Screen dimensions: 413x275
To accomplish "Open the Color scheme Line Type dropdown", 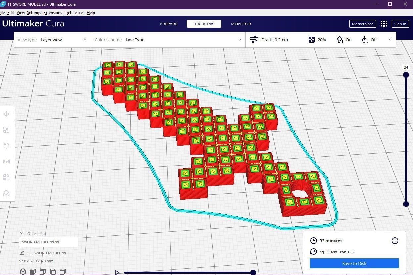I will (168, 40).
